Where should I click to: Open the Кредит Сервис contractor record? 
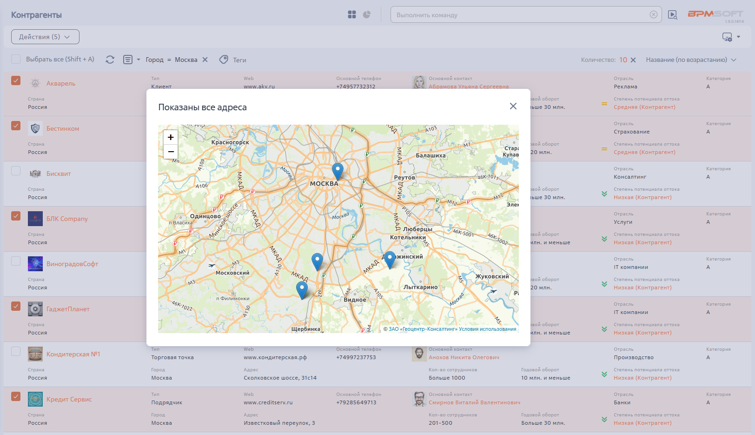point(69,399)
